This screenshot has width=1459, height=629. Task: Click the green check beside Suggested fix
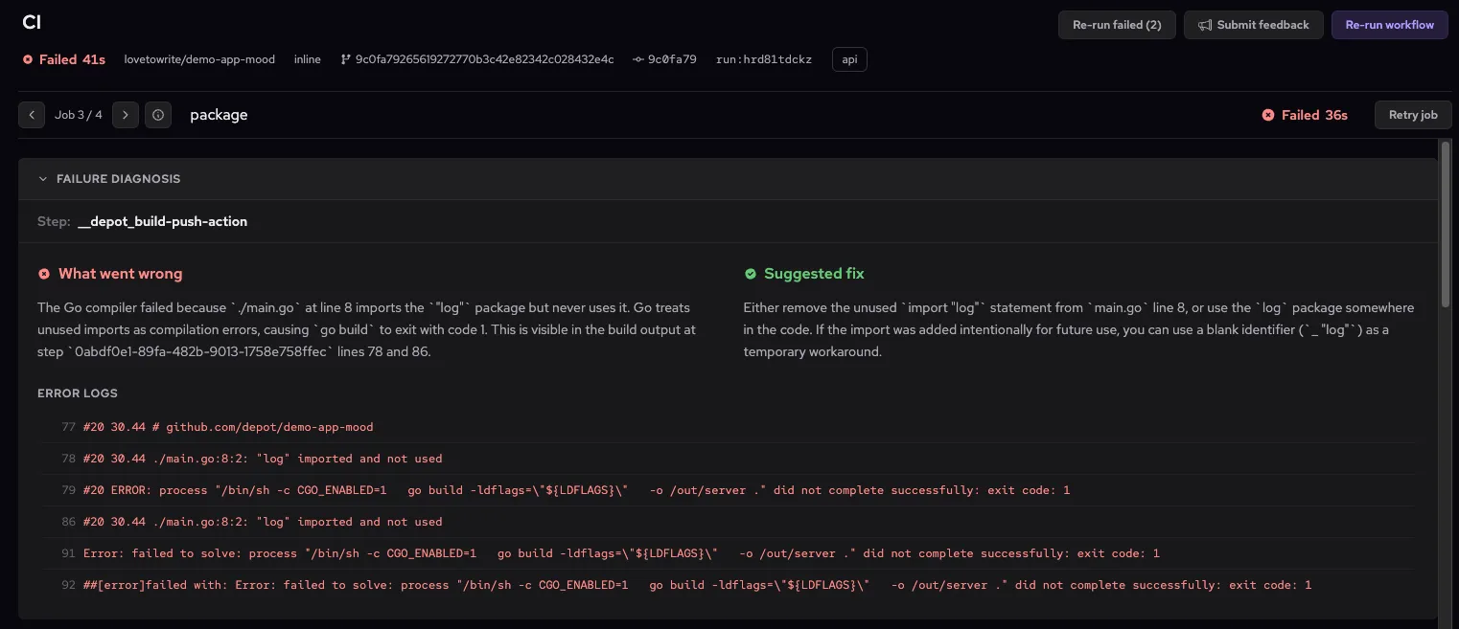click(751, 274)
